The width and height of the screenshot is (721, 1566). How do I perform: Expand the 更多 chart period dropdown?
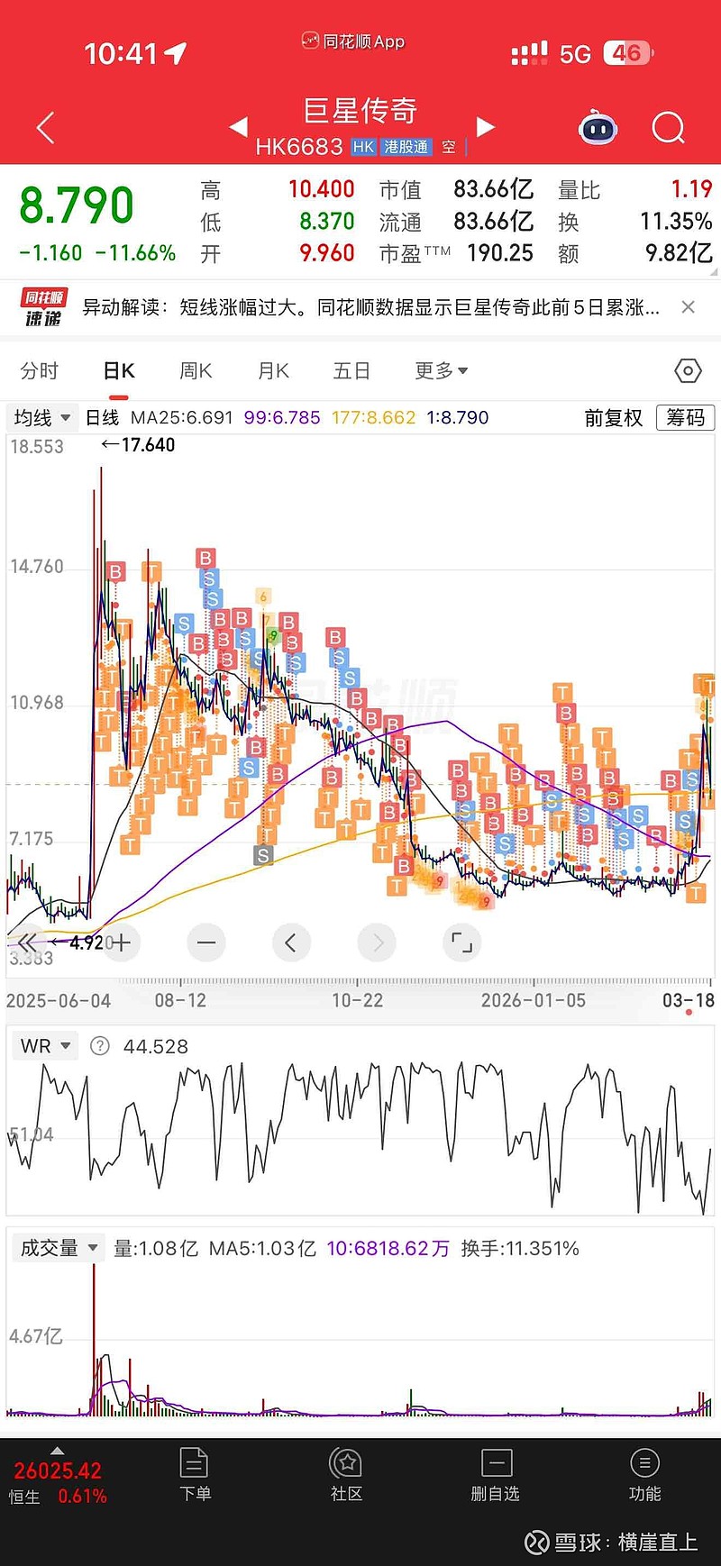tap(441, 370)
